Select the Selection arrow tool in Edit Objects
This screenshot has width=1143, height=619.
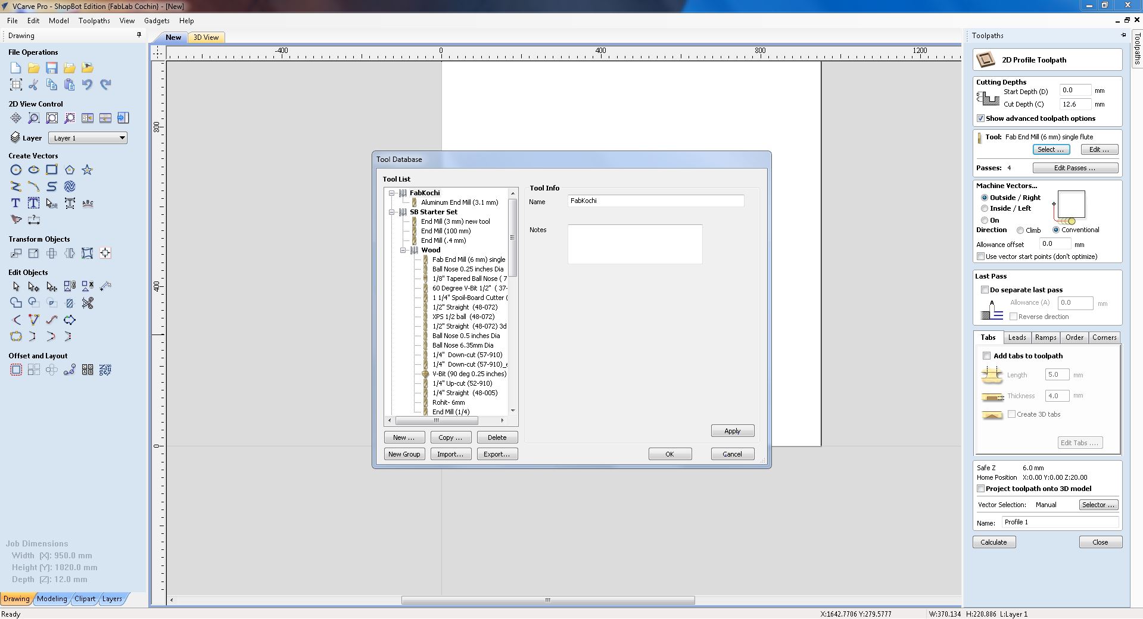[16, 286]
